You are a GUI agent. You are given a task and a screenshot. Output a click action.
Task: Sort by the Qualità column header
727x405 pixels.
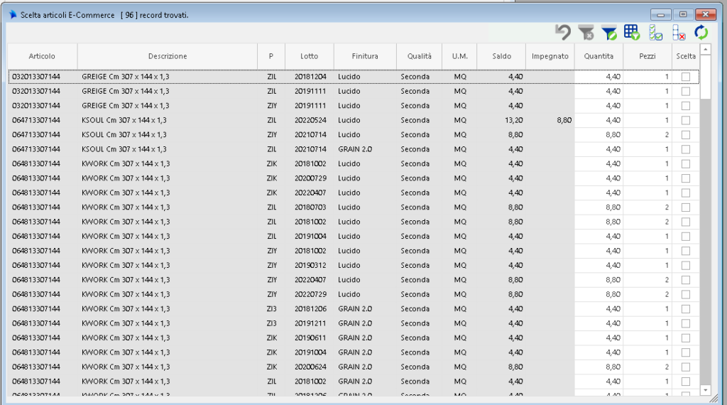point(419,56)
